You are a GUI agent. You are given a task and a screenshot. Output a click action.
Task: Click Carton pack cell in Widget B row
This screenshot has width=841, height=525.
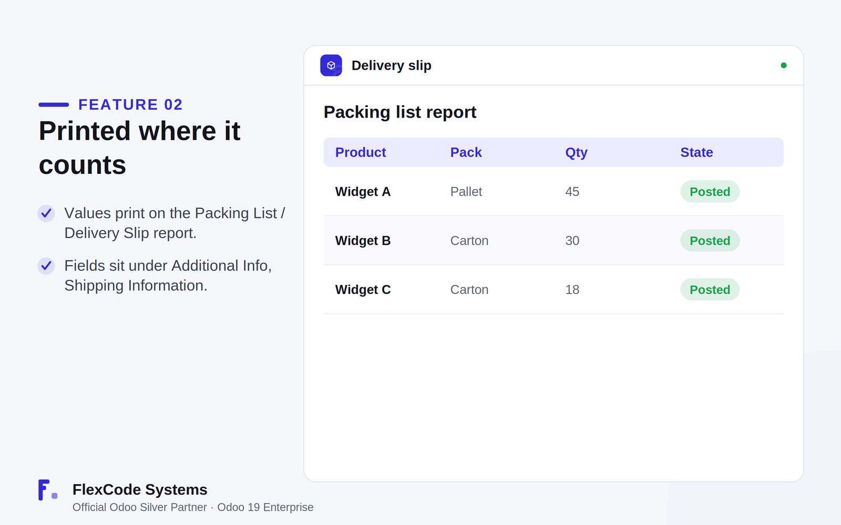(469, 240)
